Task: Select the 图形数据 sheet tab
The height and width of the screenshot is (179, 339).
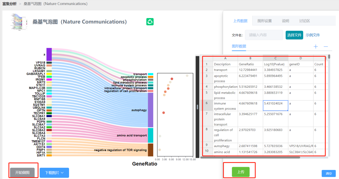Action: click(x=239, y=46)
